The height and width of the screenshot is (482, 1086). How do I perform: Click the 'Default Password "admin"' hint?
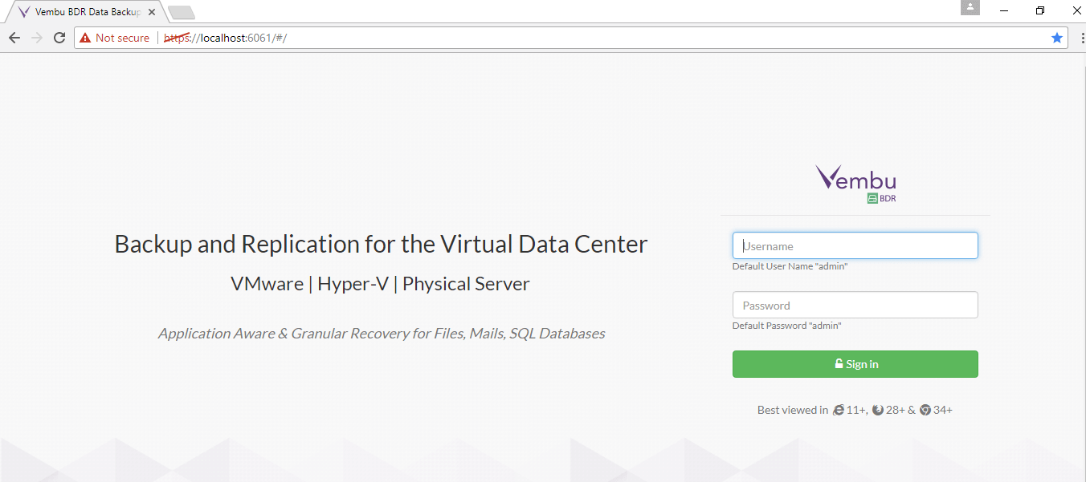787,326
